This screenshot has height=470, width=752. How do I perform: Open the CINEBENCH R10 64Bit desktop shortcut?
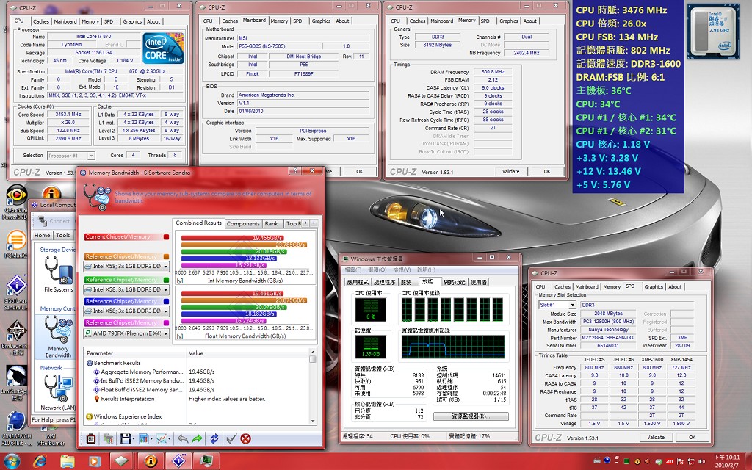tap(17, 428)
